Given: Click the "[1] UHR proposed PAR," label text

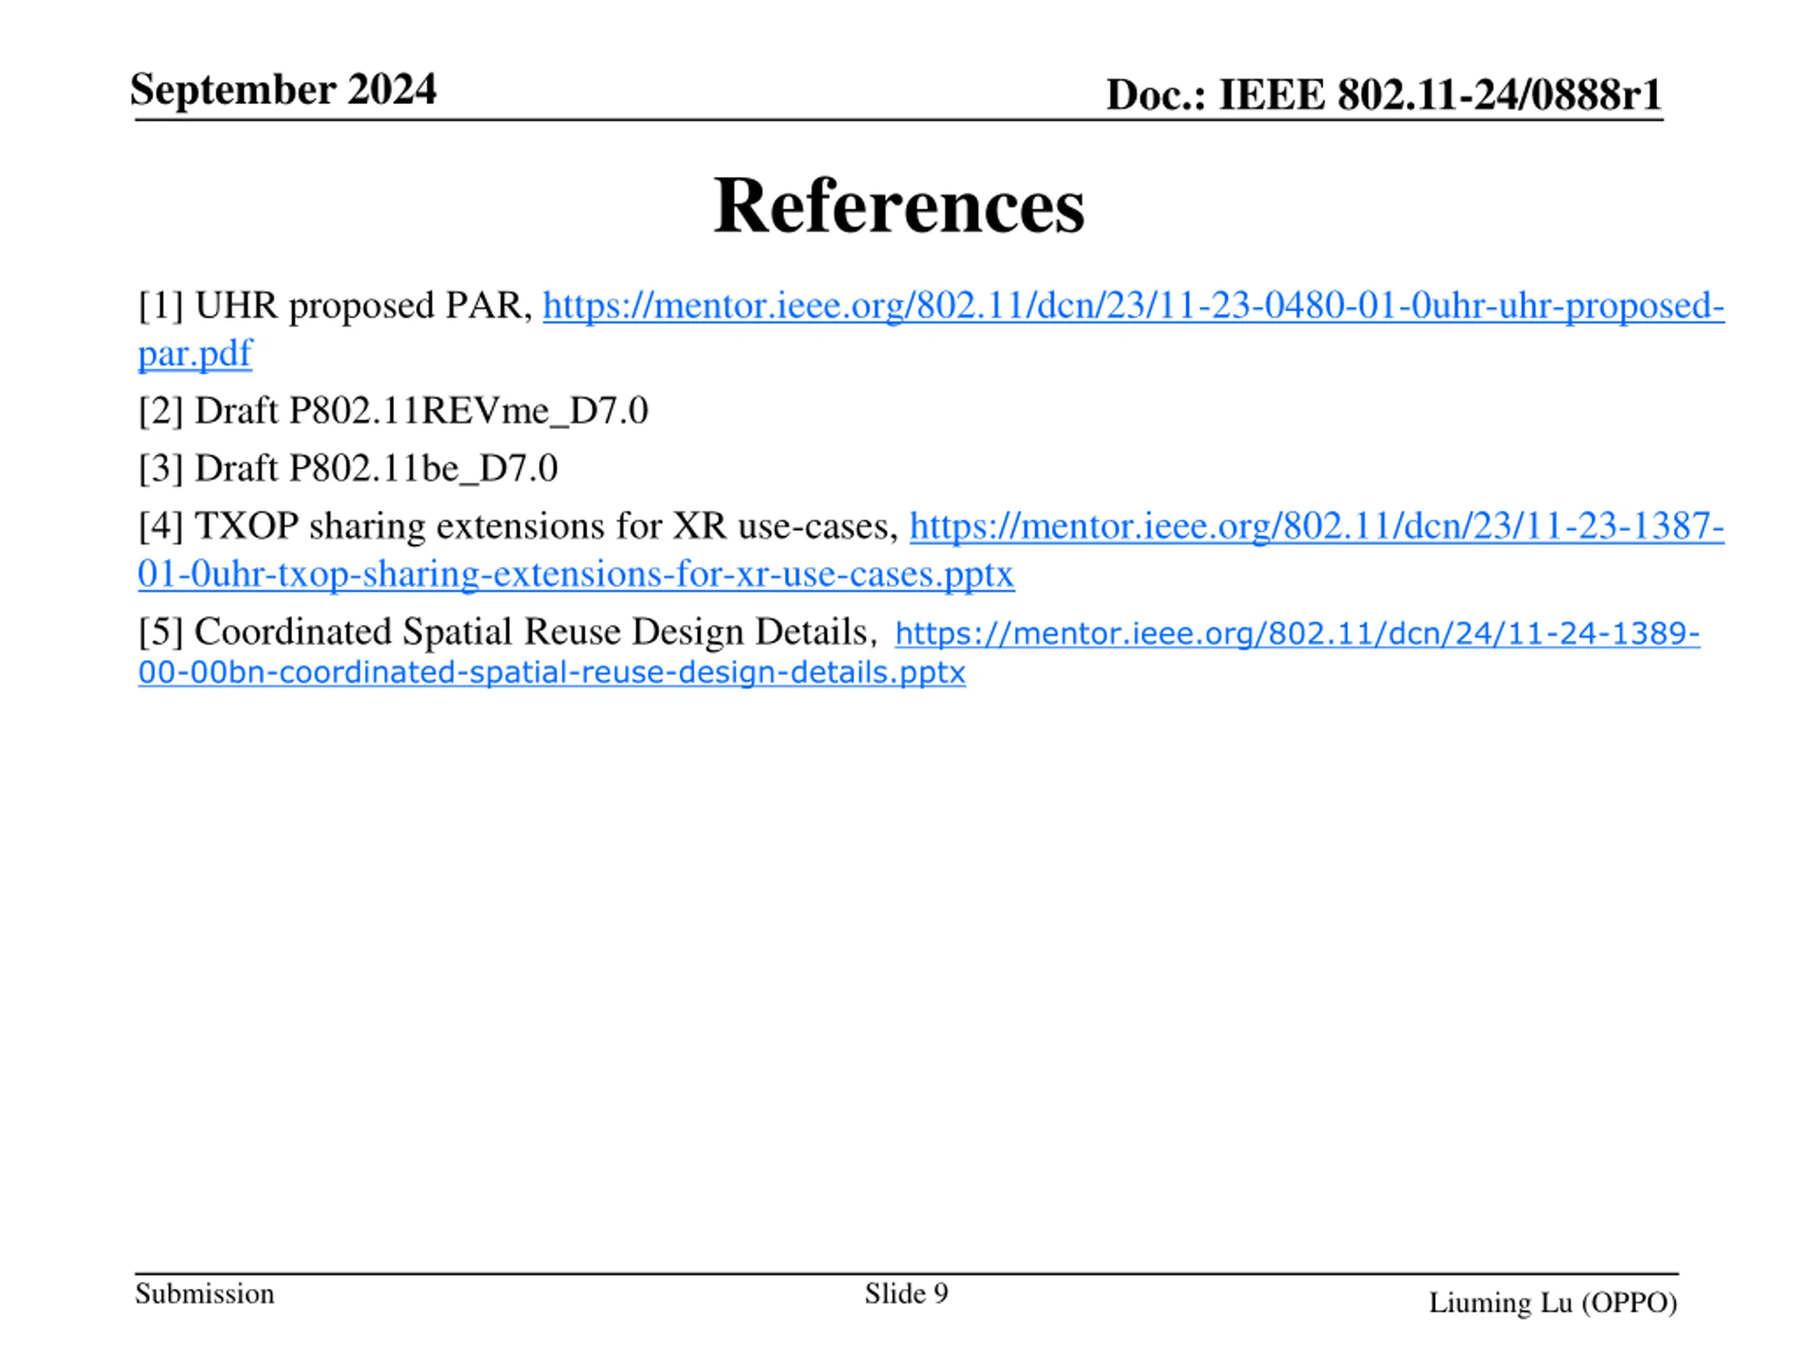Looking at the screenshot, I should click(x=335, y=306).
